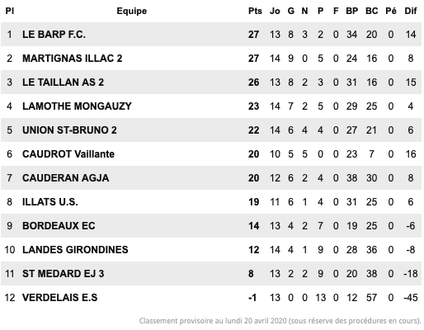Open VERDELAIS E.S team entry
424x330 pixels.
coord(59,298)
